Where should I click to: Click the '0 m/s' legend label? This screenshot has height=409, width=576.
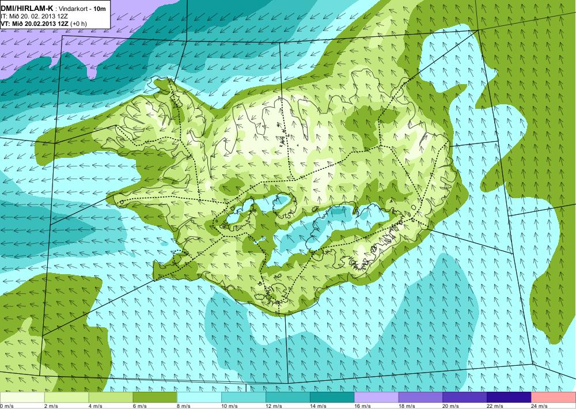click(x=7, y=406)
